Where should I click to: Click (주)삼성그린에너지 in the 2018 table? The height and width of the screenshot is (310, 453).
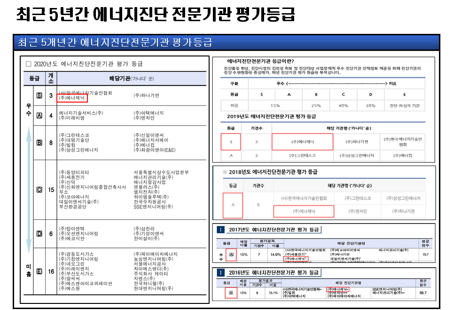pos(403,199)
